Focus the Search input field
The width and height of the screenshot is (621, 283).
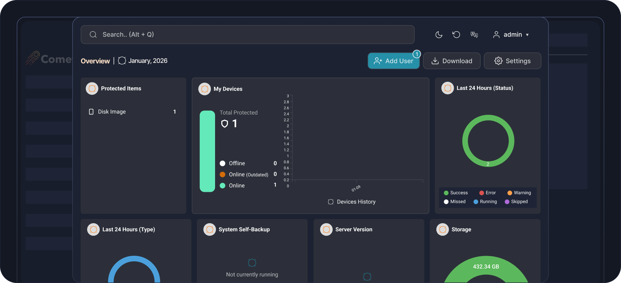[247, 35]
